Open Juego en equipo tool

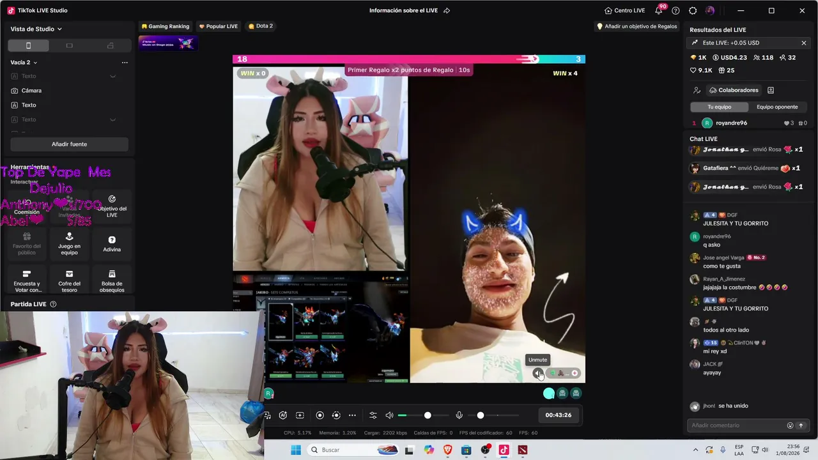point(69,244)
